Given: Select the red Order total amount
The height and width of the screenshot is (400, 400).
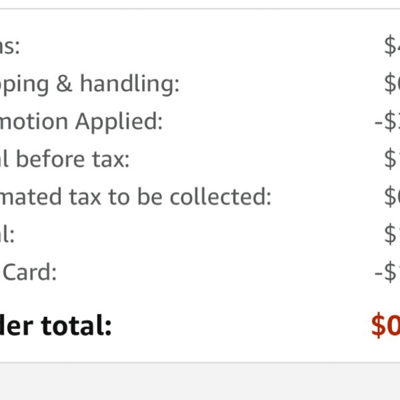Looking at the screenshot, I should click(x=386, y=325).
